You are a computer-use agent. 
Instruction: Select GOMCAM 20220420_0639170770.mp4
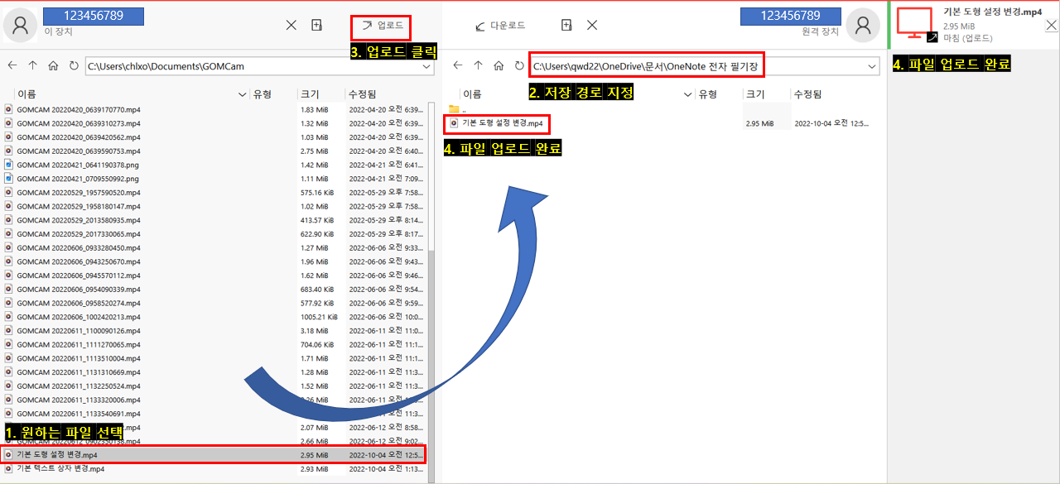click(x=79, y=109)
